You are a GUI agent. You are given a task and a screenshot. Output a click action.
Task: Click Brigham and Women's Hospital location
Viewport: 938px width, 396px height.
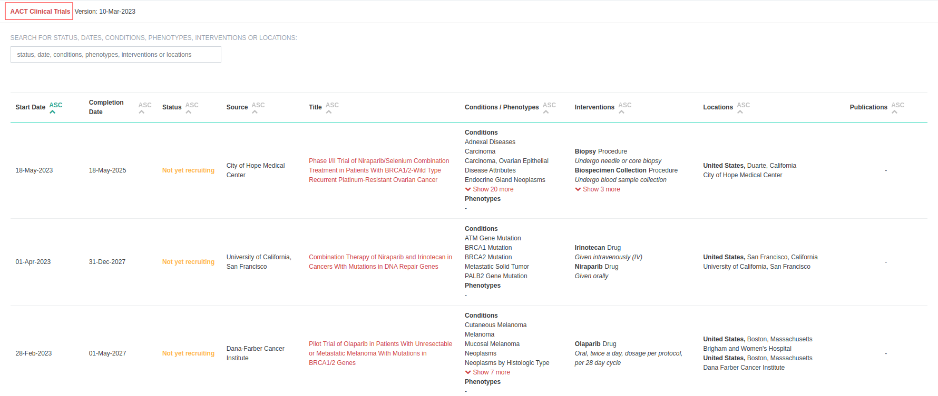click(747, 349)
